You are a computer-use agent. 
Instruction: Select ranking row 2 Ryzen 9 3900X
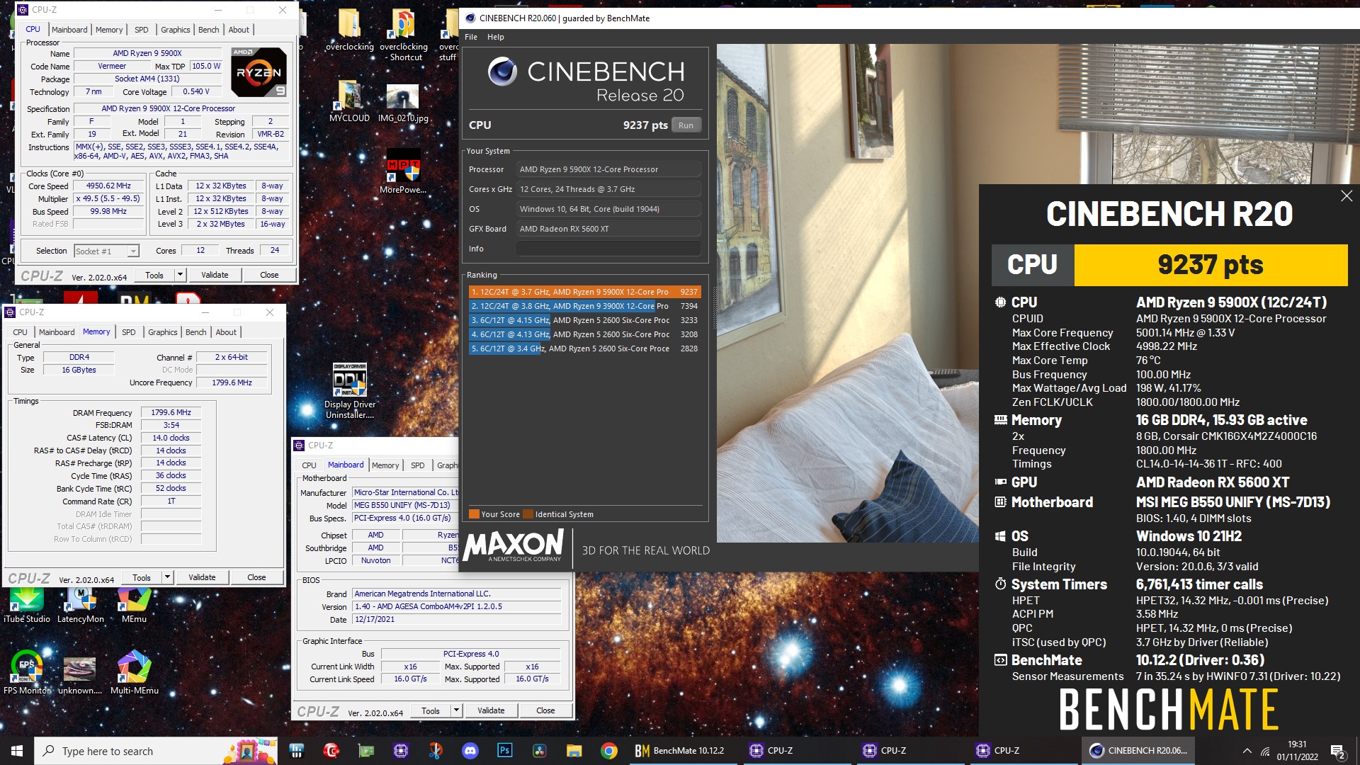coord(584,306)
